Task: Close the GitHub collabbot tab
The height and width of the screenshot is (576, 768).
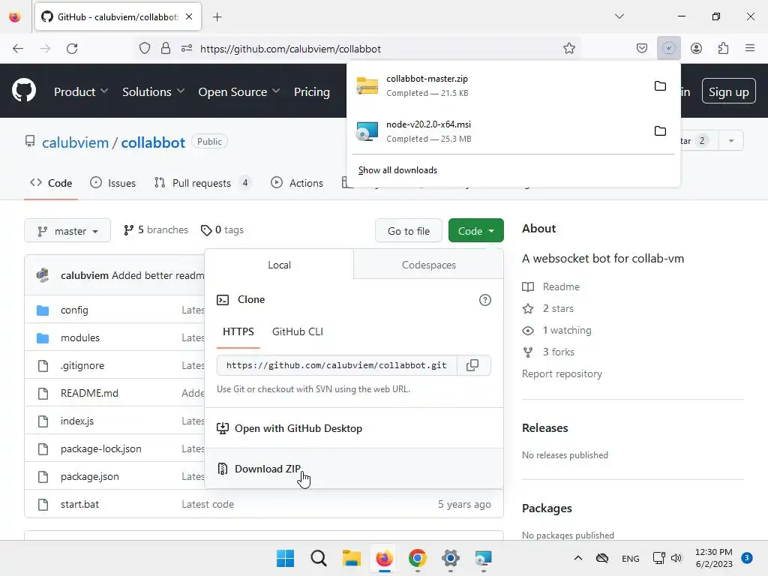Action: (x=189, y=16)
